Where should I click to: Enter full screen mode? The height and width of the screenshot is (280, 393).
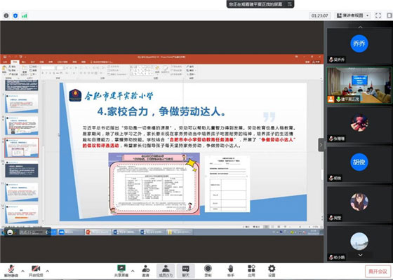(378, 15)
